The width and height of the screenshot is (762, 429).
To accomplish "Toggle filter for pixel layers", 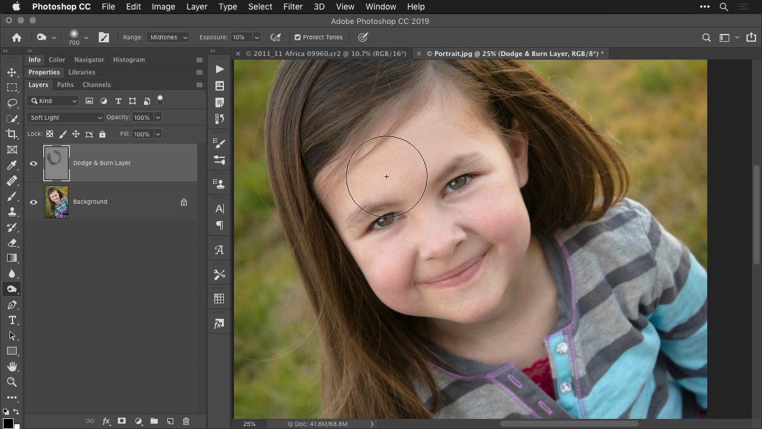I will click(89, 101).
